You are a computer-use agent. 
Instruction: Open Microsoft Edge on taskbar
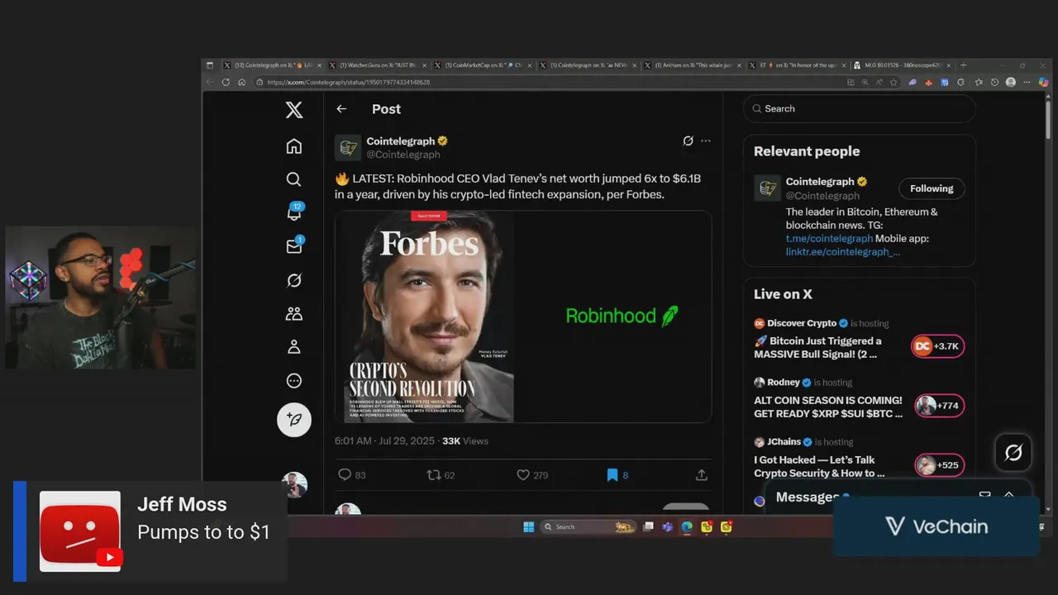click(x=687, y=526)
